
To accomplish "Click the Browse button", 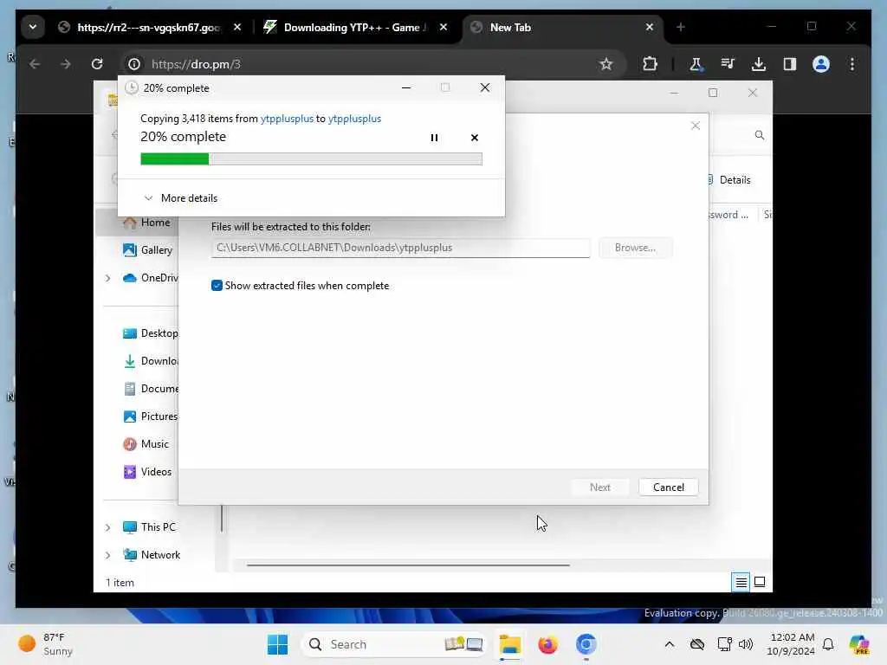I will [635, 248].
